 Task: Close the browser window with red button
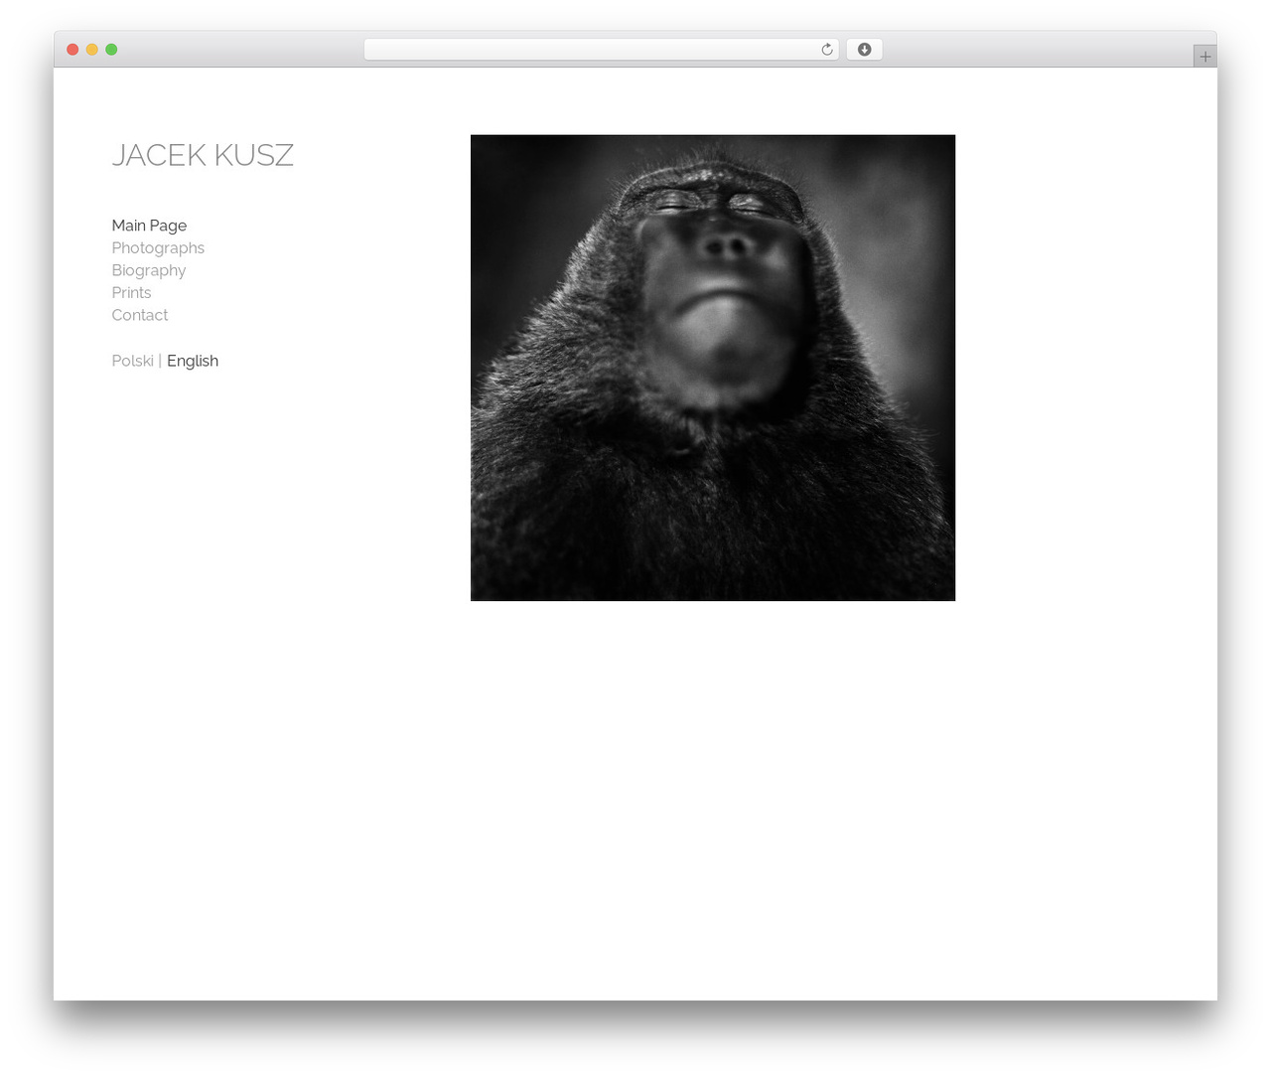click(72, 50)
